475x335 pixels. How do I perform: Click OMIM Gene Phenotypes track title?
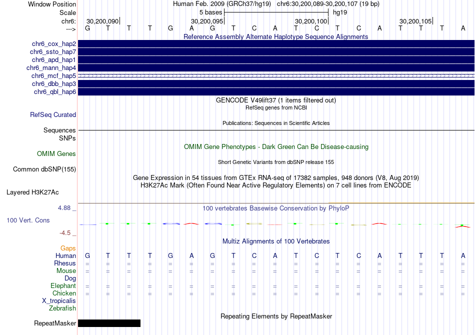pos(276,147)
